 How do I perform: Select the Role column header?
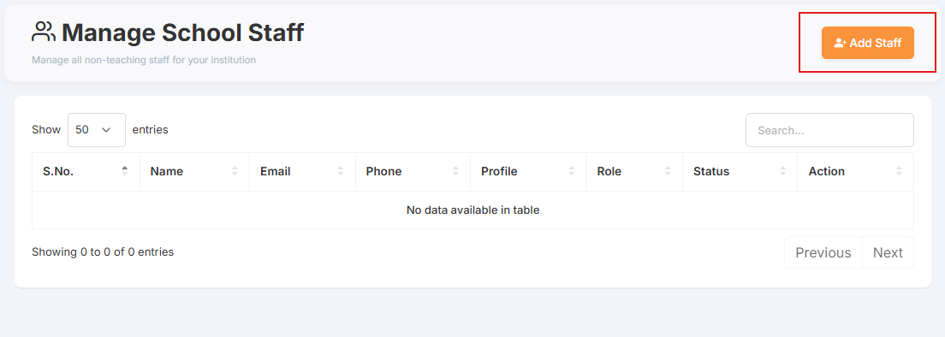point(634,172)
